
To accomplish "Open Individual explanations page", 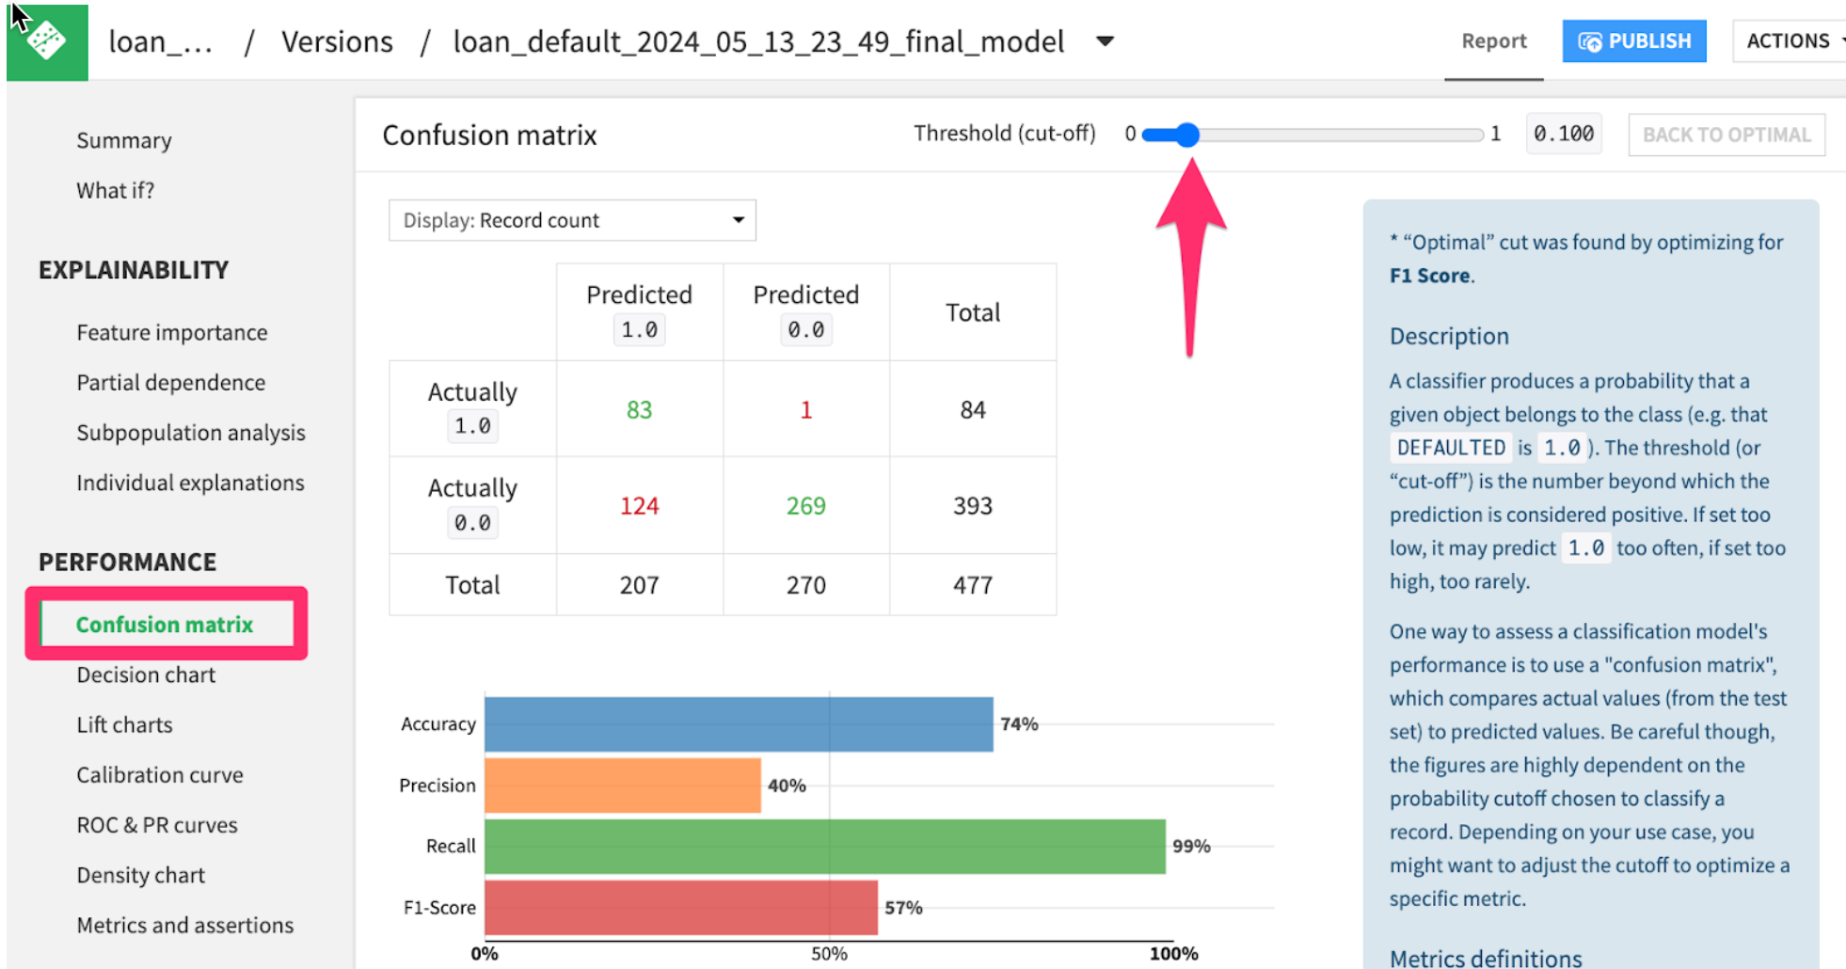I will click(191, 482).
